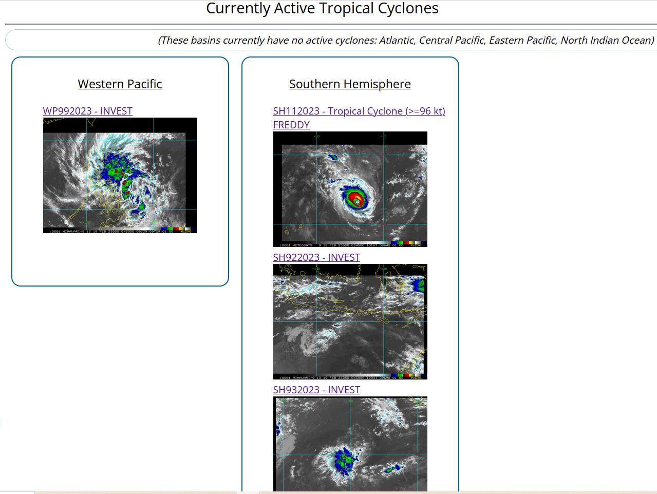Image resolution: width=657 pixels, height=494 pixels.
Task: Click the Currently Active Tropical Cyclones title
Action: click(322, 9)
